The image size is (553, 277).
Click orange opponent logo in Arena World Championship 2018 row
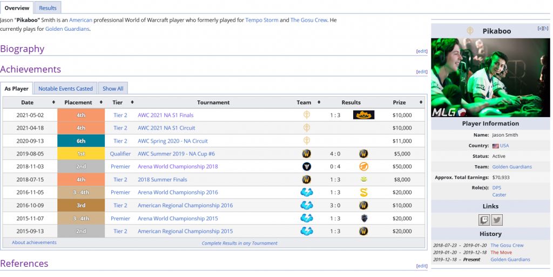pos(363,166)
